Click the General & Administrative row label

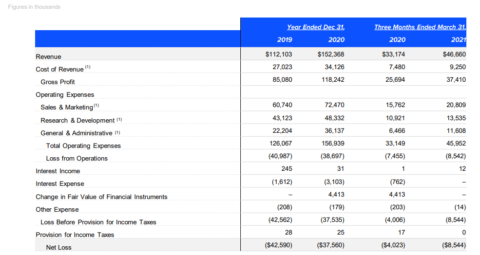[x=77, y=133]
